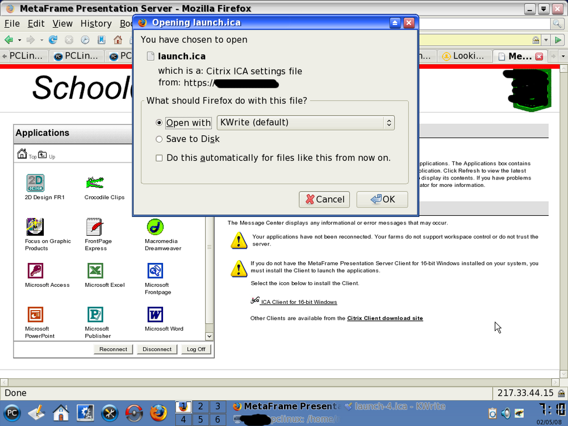Open the FrontPage Express application icon
Screen dimensions: 568x426
(x=94, y=227)
